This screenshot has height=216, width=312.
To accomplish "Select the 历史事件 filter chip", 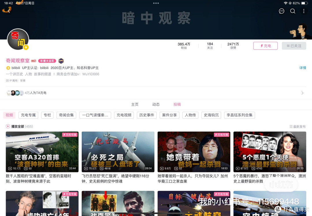I will [147, 115].
